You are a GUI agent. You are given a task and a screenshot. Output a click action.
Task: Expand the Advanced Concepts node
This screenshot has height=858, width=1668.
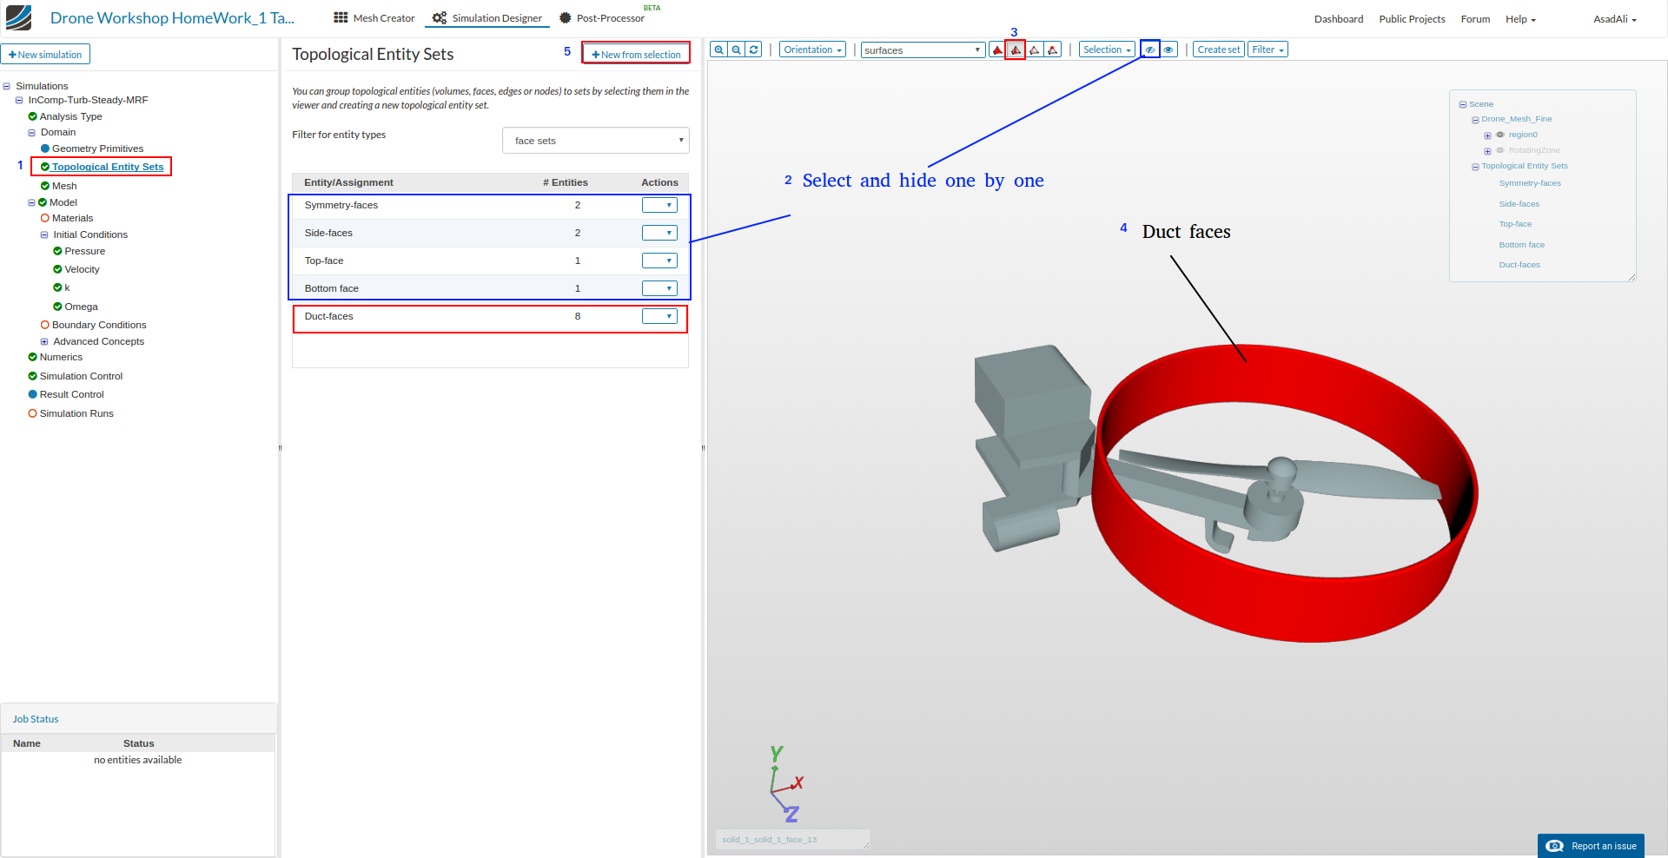pos(44,341)
